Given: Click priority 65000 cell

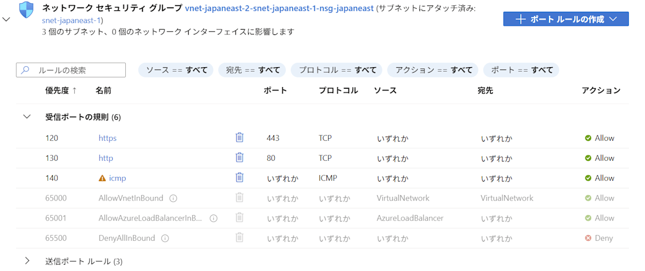Looking at the screenshot, I should point(56,198).
